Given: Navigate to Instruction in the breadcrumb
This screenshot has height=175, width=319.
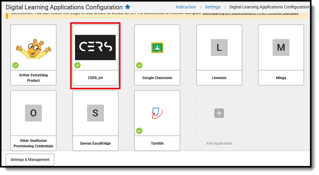Looking at the screenshot, I should pyautogui.click(x=186, y=7).
